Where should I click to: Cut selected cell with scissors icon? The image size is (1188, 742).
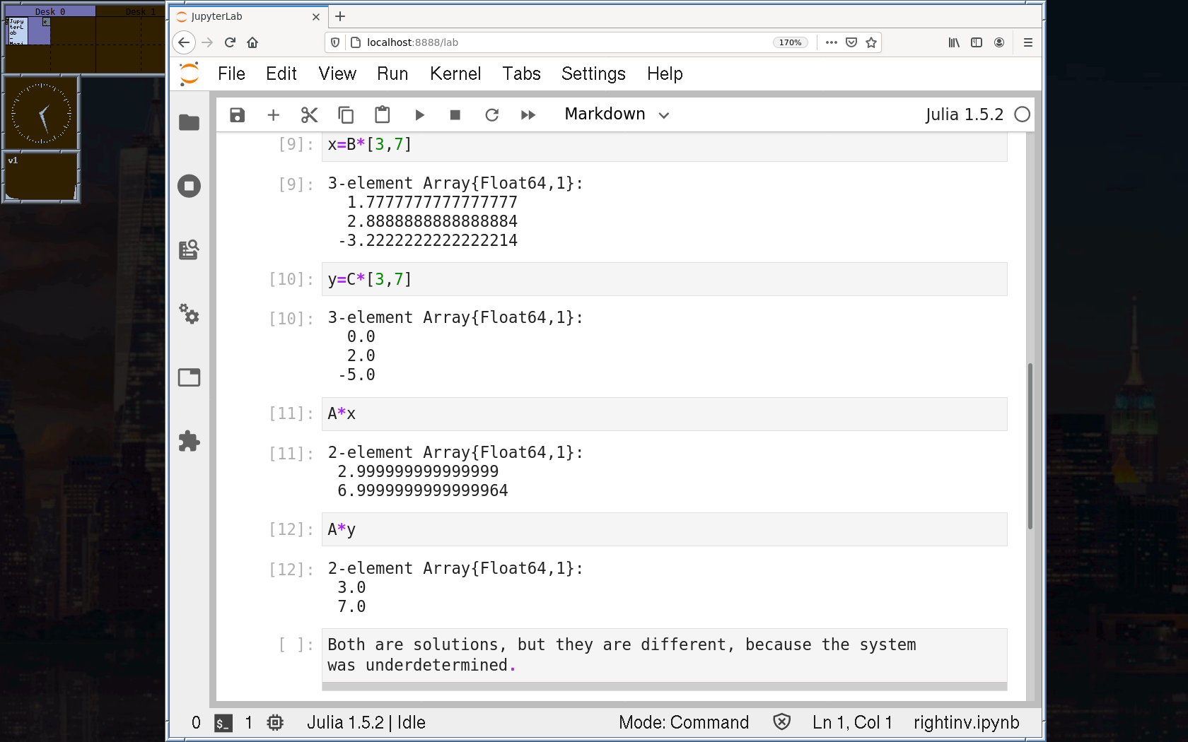[x=309, y=114]
